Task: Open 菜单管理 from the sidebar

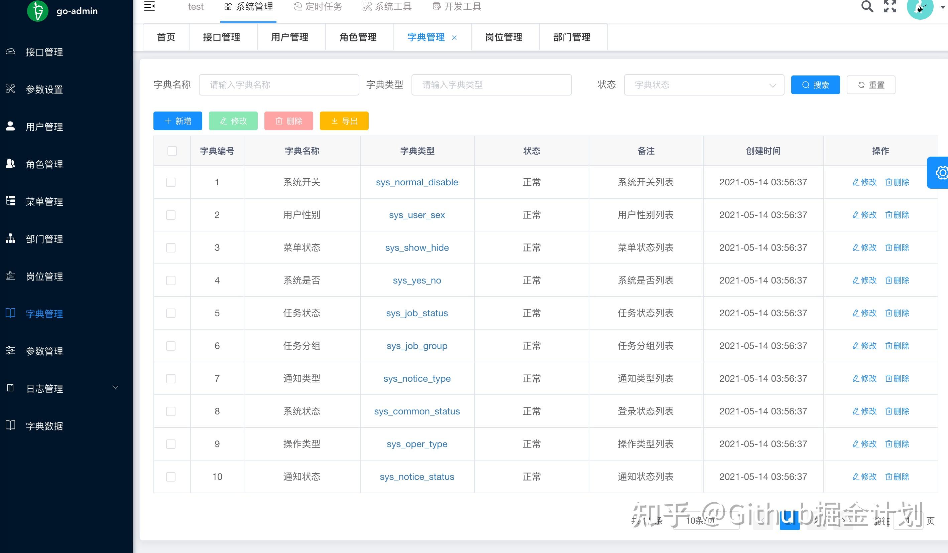Action: pyautogui.click(x=44, y=201)
